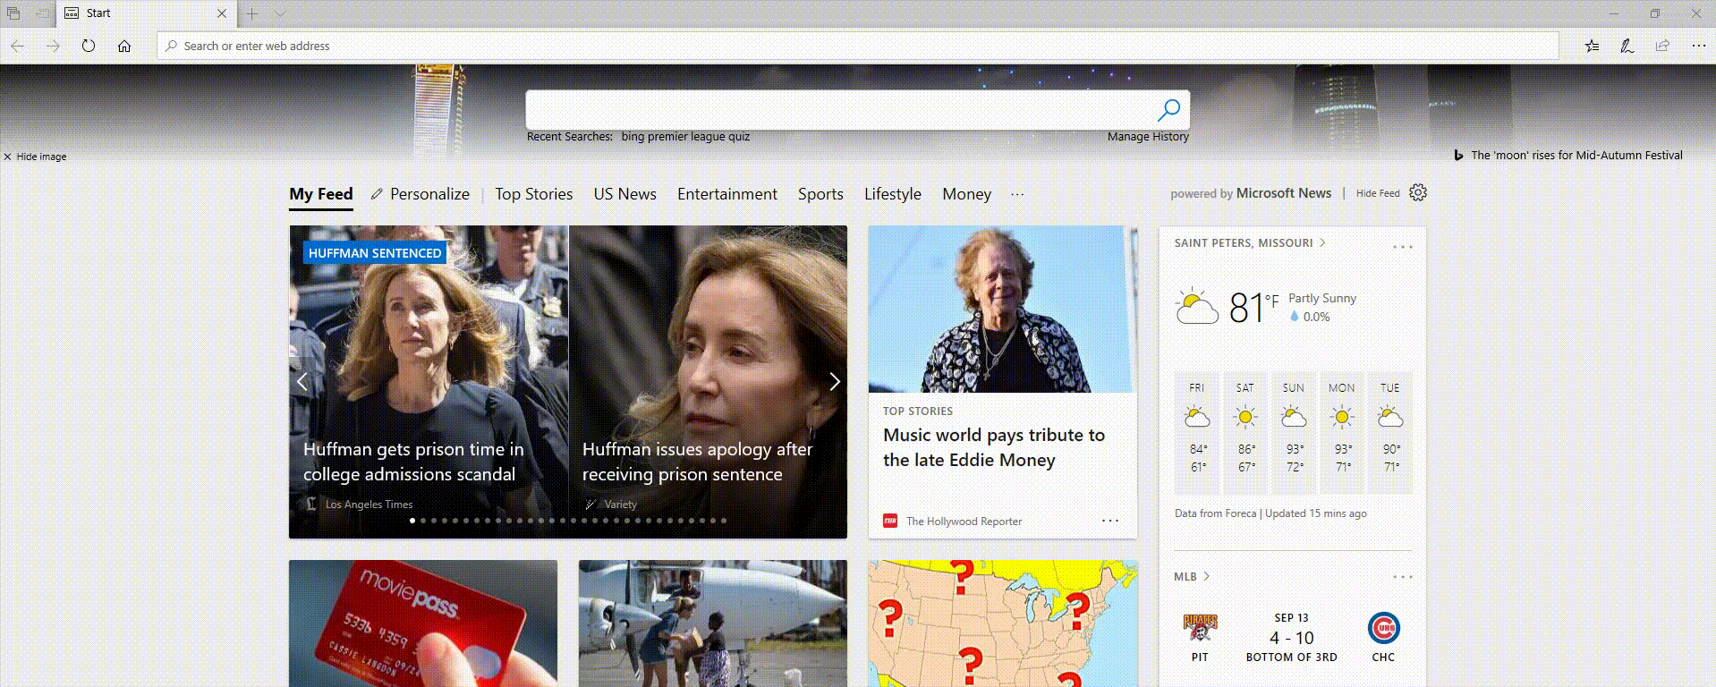Click the Bing search magnifier icon
Viewport: 1716px width, 687px height.
1168,110
